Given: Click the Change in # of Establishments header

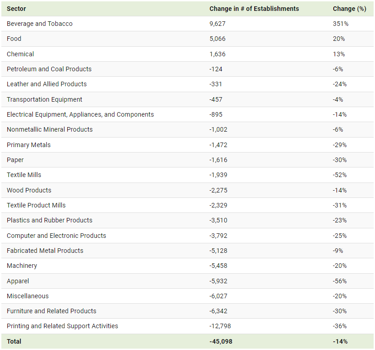Looking at the screenshot, I should point(254,9).
